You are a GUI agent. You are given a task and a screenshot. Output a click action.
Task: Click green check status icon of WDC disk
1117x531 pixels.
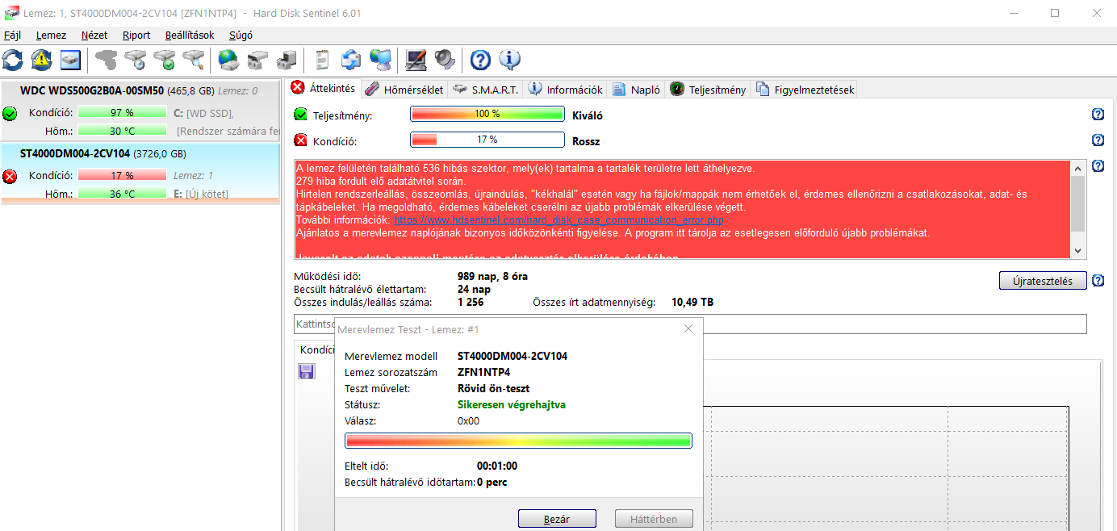click(x=10, y=113)
